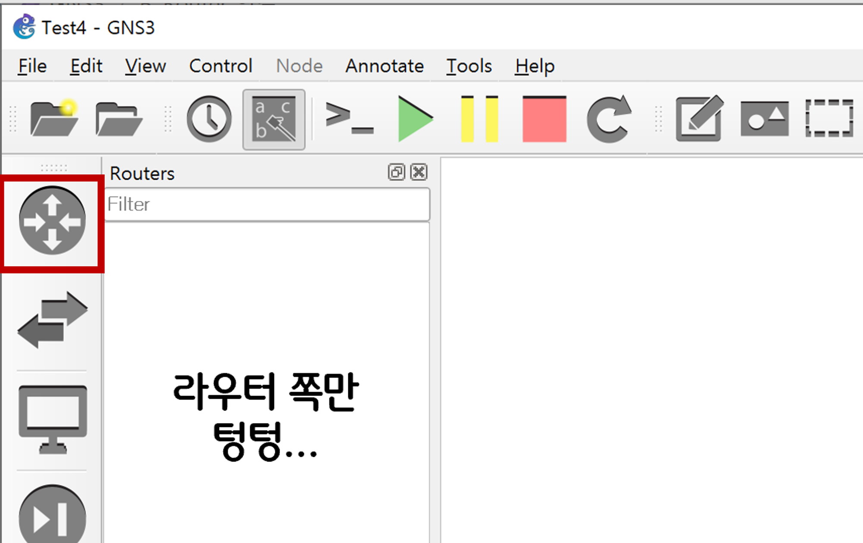Browse security devices in the sidebar
863x543 pixels.
52,514
